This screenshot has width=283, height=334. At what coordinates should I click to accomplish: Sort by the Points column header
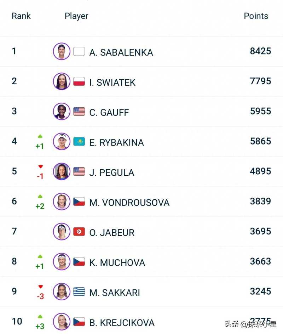pos(256,16)
